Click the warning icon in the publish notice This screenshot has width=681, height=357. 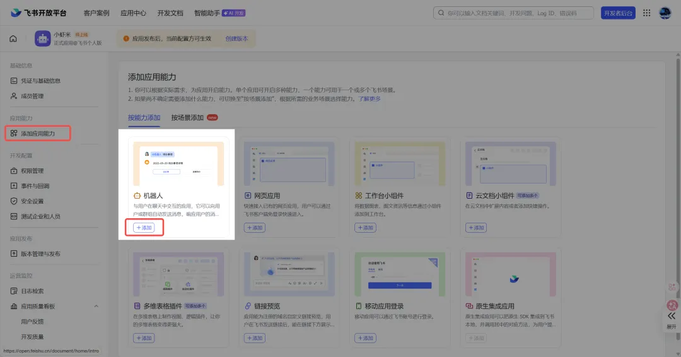[126, 38]
